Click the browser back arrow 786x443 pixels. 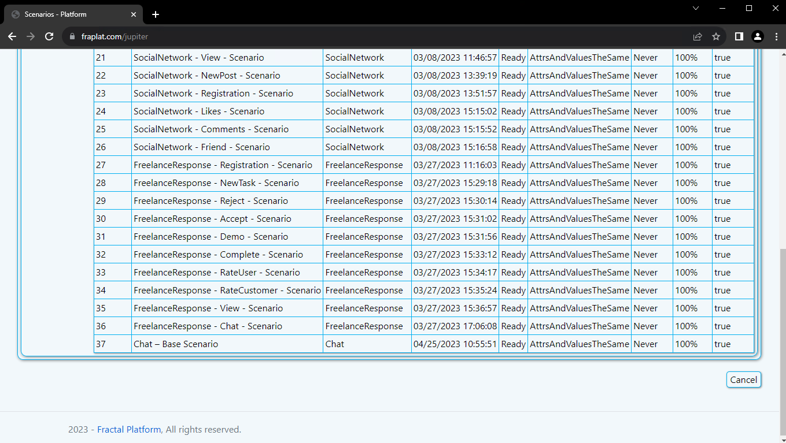12,36
